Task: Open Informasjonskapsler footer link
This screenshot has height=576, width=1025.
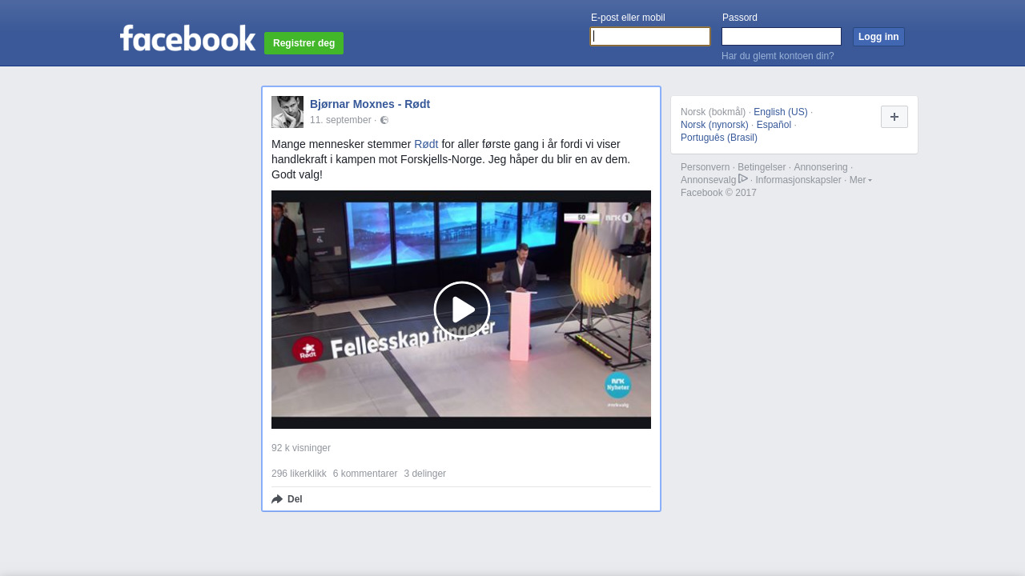Action: tap(798, 180)
